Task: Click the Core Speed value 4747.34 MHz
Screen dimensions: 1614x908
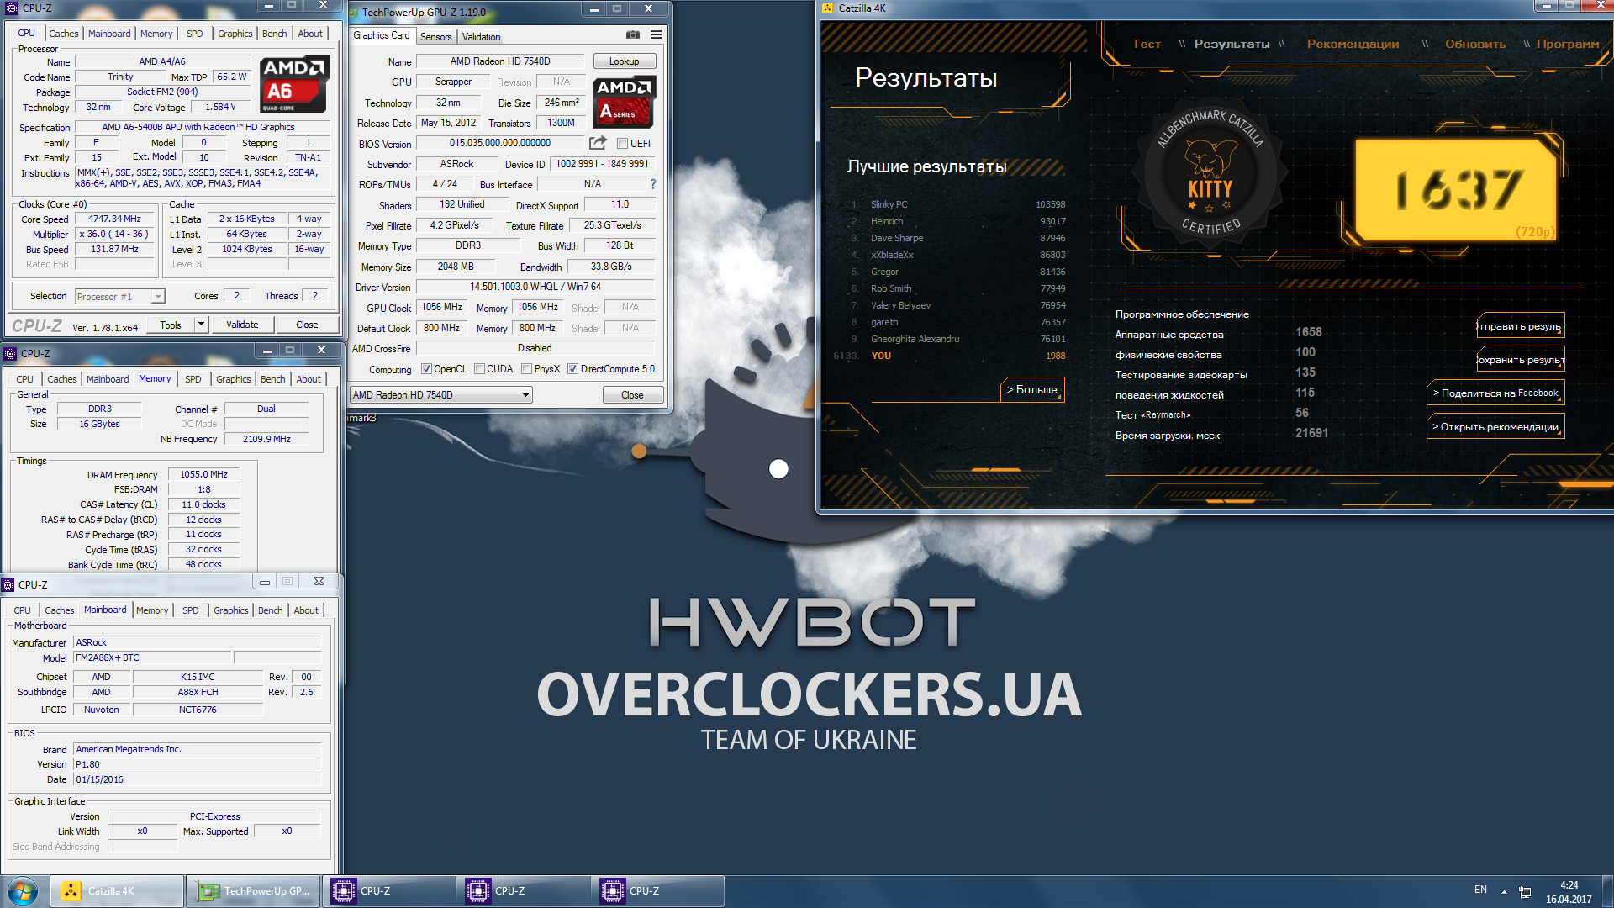Action: tap(115, 219)
